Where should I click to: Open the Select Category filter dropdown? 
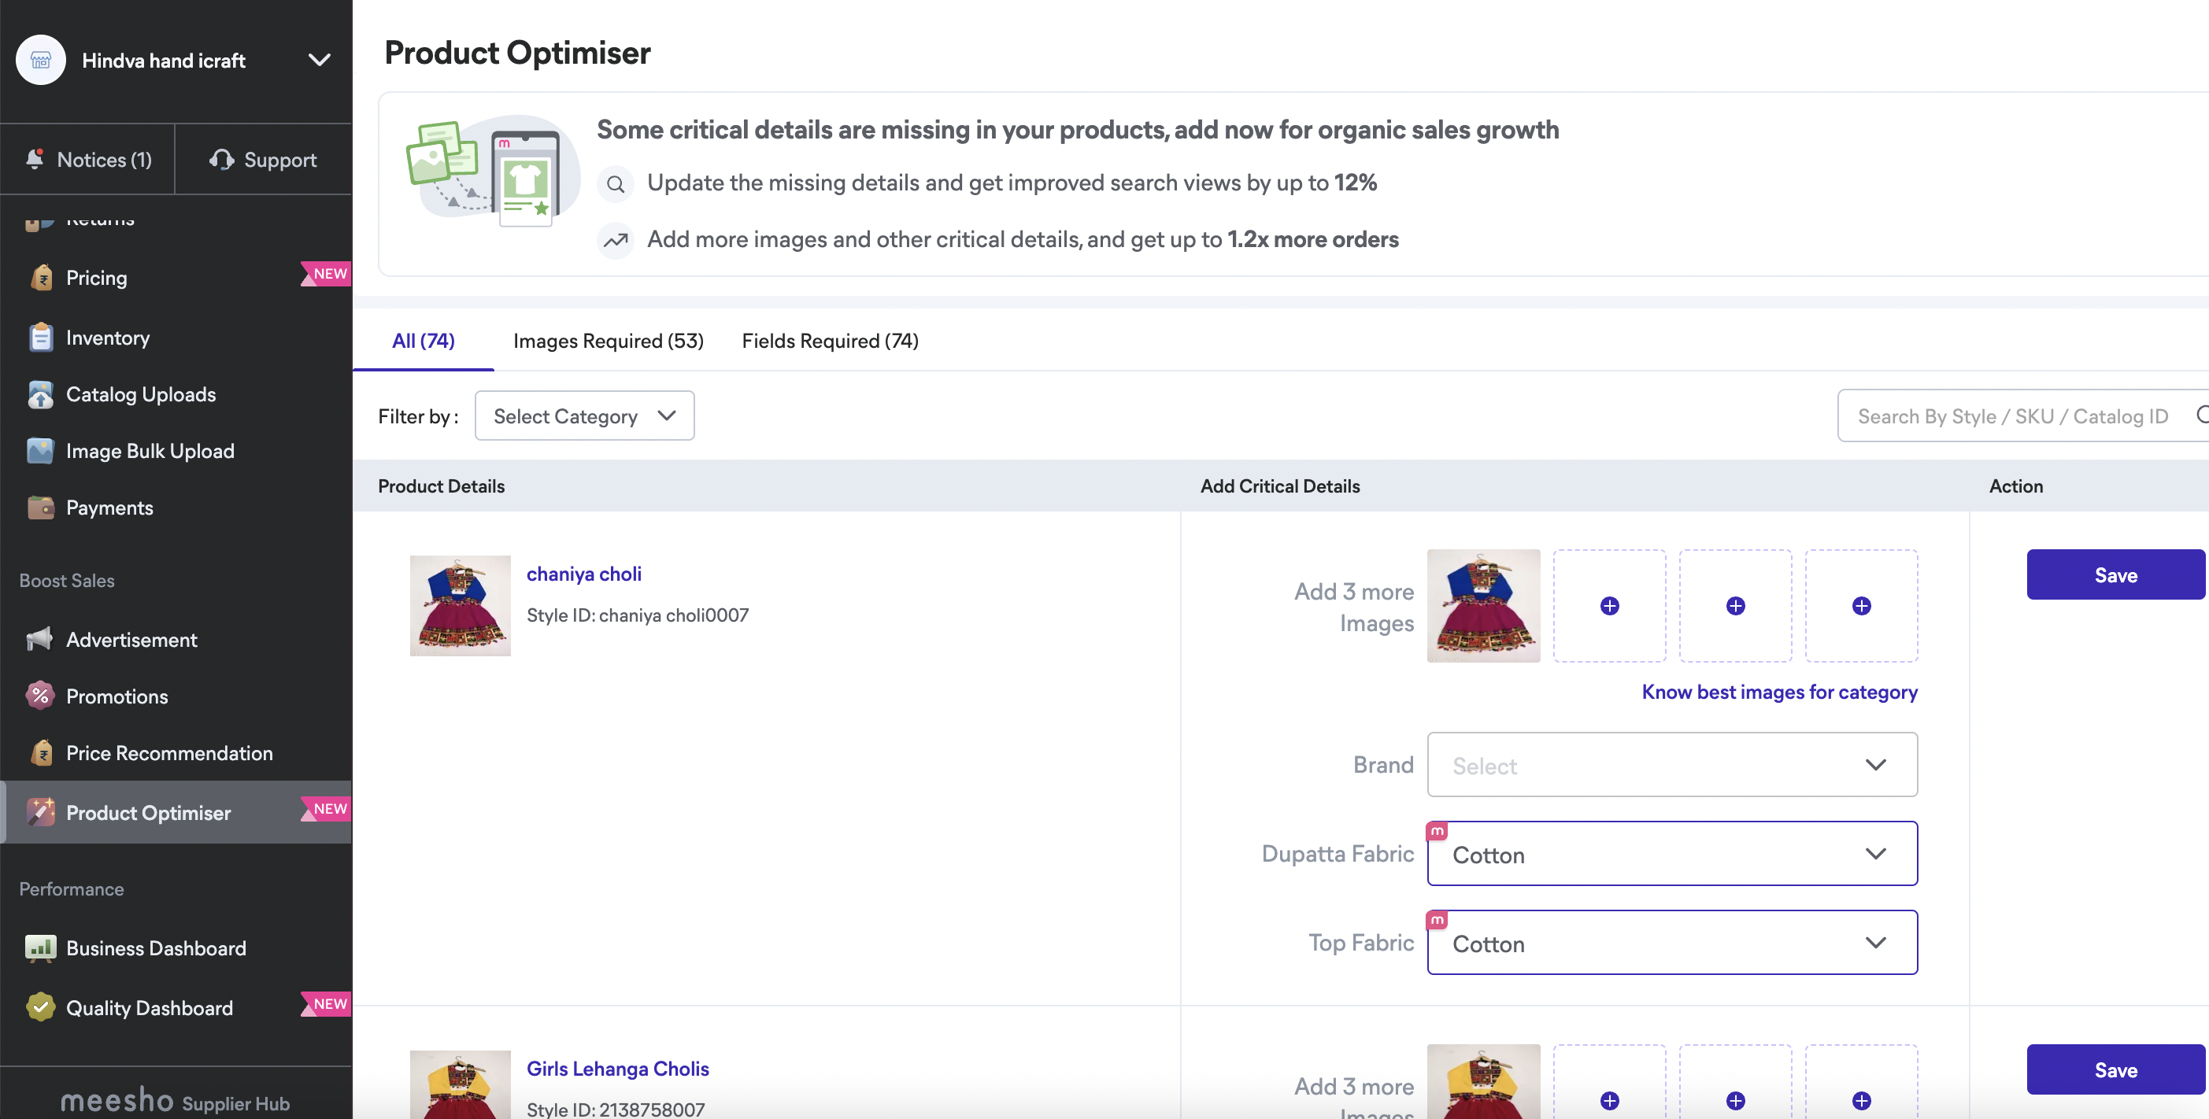click(584, 415)
